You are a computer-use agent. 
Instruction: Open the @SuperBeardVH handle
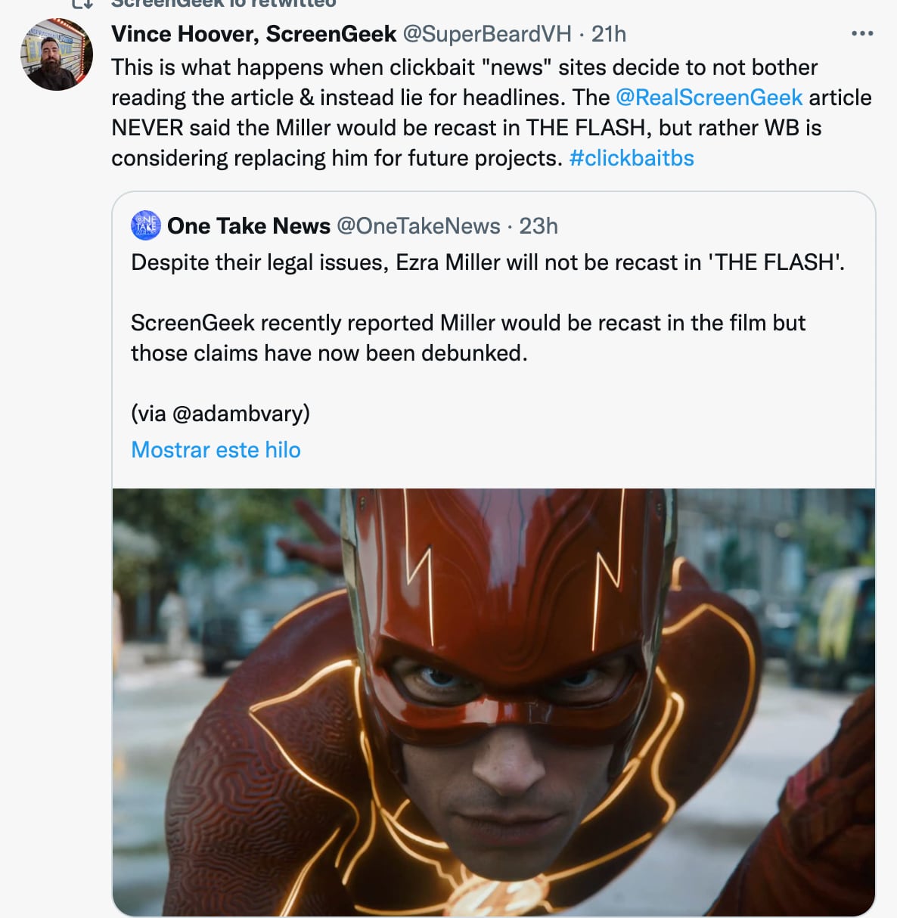(x=487, y=34)
